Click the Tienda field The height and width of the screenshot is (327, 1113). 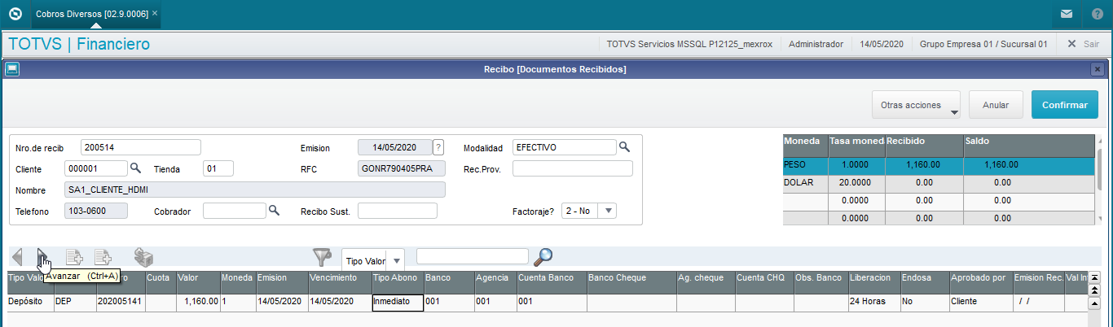point(218,168)
